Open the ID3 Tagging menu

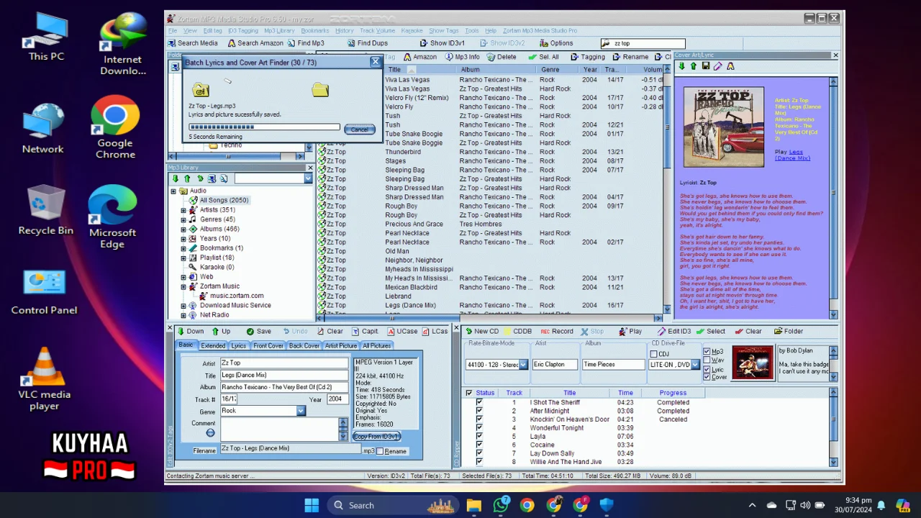[x=243, y=31]
